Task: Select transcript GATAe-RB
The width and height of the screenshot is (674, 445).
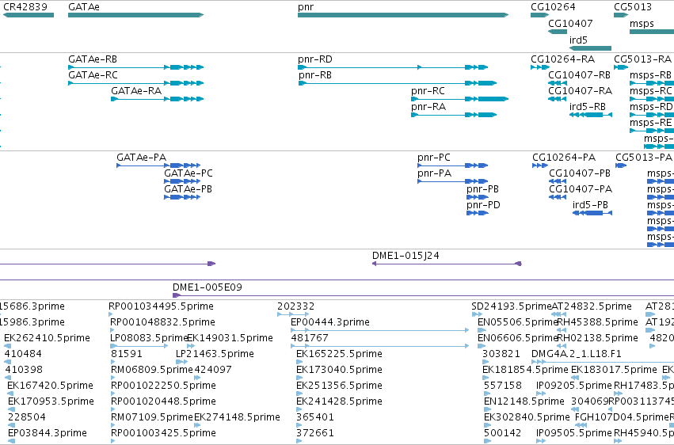Action: pyautogui.click(x=136, y=67)
